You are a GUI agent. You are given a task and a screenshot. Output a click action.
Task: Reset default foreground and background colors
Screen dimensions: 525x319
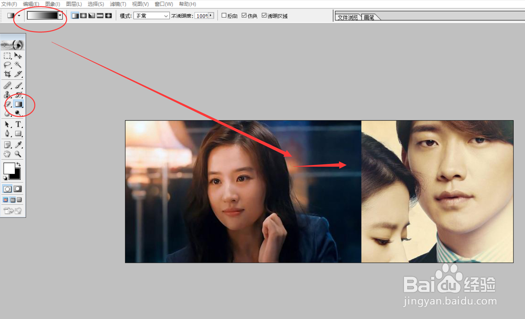[5, 178]
